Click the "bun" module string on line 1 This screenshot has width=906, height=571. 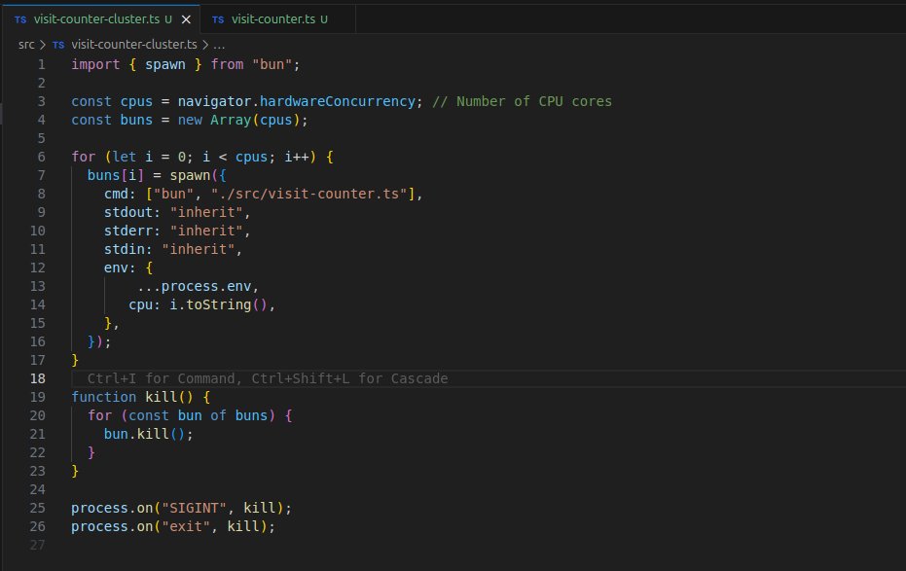[x=272, y=64]
